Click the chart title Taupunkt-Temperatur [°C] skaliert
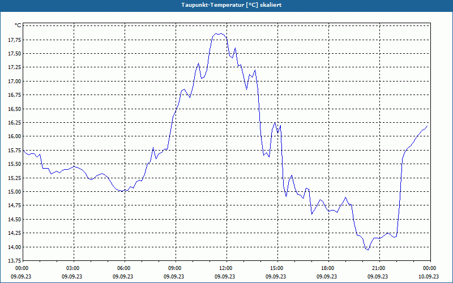The height and width of the screenshot is (283, 453). tap(232, 5)
